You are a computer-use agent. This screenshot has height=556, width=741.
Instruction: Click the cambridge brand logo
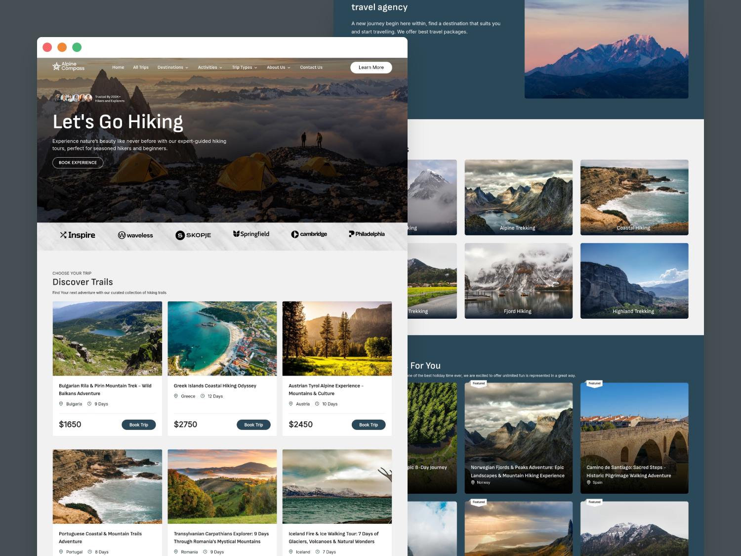click(x=309, y=234)
